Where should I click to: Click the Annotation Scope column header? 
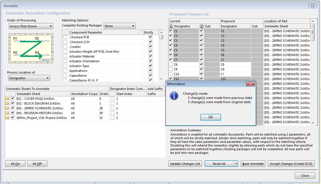point(84,94)
